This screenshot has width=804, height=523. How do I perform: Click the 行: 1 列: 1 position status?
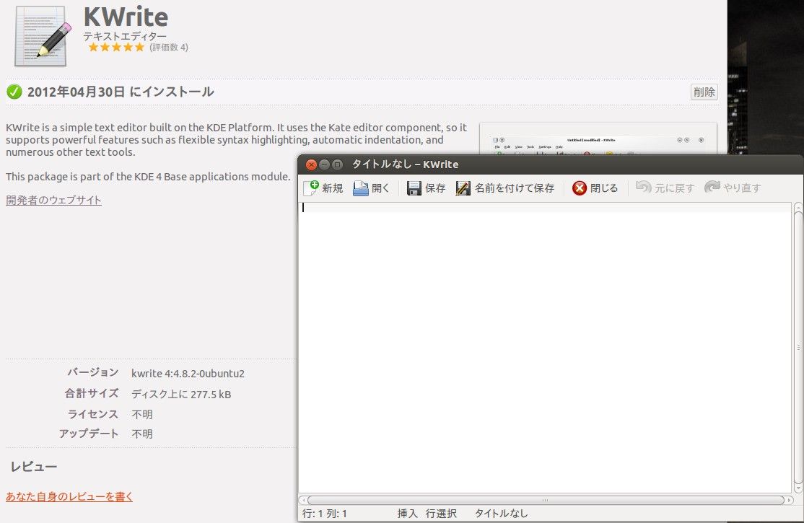pos(325,513)
